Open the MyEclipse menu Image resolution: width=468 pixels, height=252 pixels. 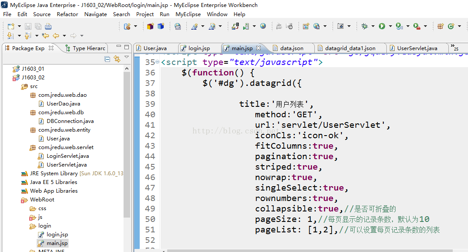coord(188,14)
